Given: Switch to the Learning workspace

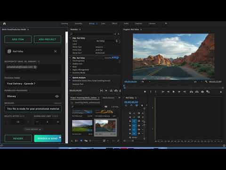Looking at the screenshot, I should 65,24.
